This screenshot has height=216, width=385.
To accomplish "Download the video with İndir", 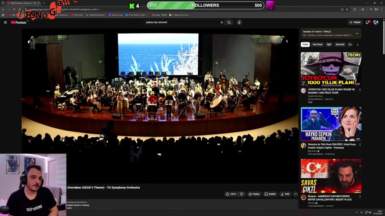I will point(285,194).
